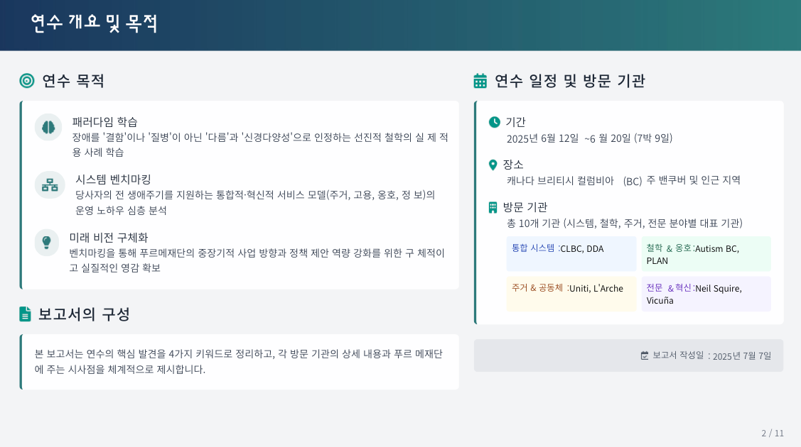Click the 연수 목적 section heading
The height and width of the screenshot is (447, 801).
[73, 81]
